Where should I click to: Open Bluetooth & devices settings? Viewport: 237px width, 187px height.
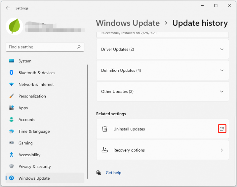point(45,73)
